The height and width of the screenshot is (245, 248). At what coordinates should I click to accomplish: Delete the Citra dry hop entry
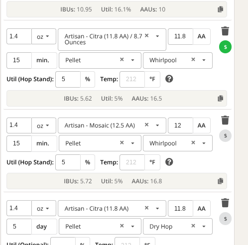click(x=225, y=203)
